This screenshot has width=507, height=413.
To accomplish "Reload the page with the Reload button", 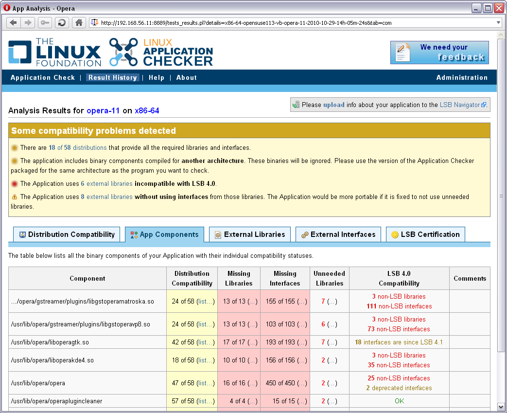I will coord(62,23).
